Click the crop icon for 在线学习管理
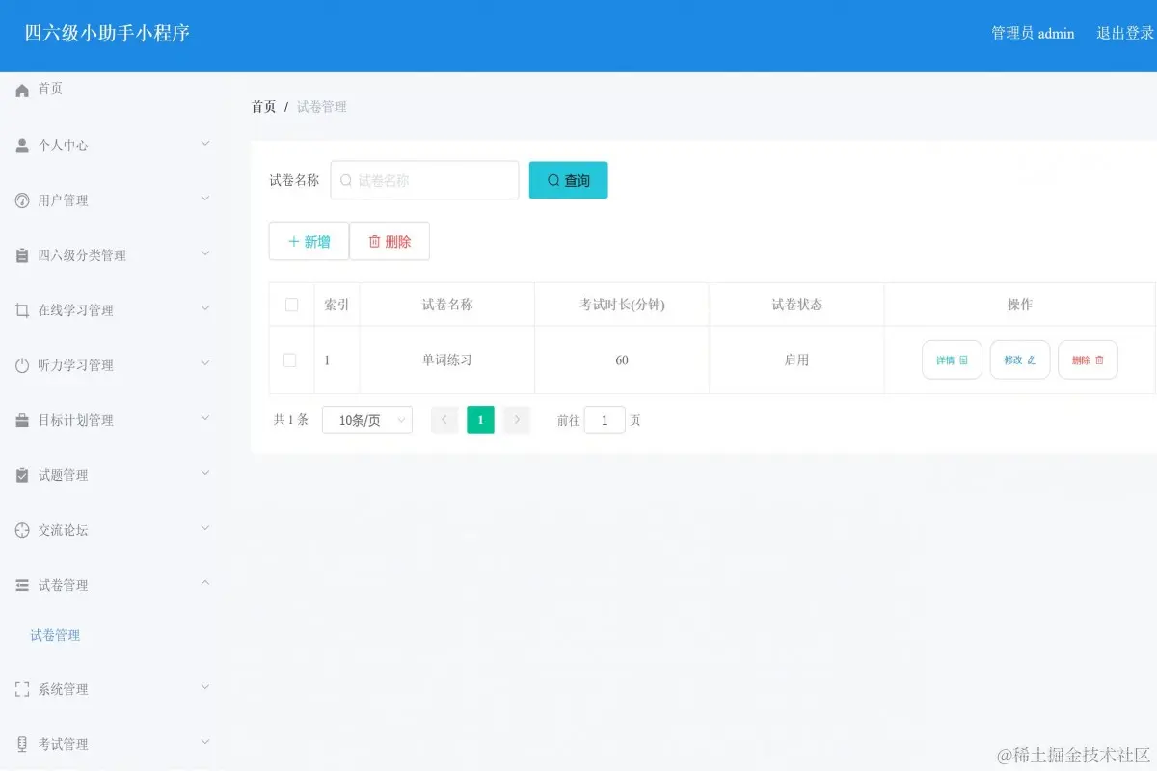 coord(22,310)
